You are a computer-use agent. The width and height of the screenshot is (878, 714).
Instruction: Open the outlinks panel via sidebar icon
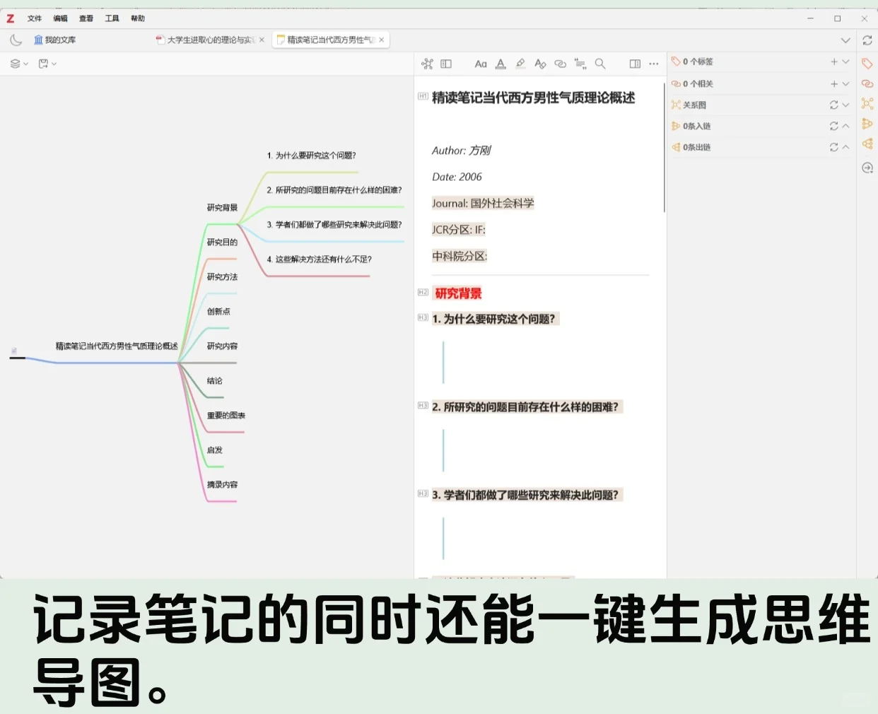tap(867, 146)
